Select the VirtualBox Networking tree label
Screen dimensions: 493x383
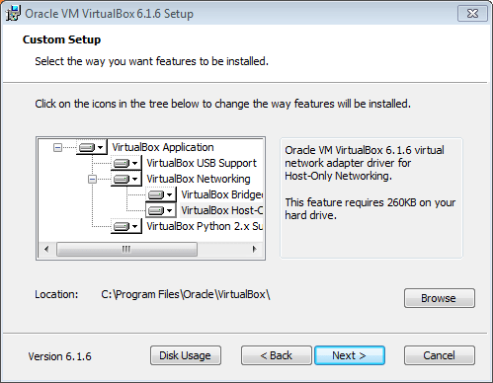click(199, 179)
